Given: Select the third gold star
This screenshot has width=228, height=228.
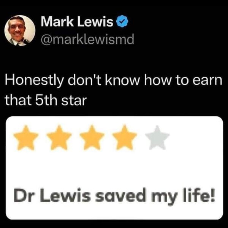Looking at the screenshot, I should click(92, 138).
